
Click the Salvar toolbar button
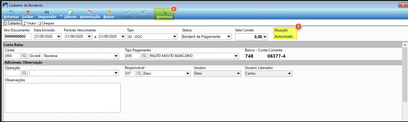(127, 15)
